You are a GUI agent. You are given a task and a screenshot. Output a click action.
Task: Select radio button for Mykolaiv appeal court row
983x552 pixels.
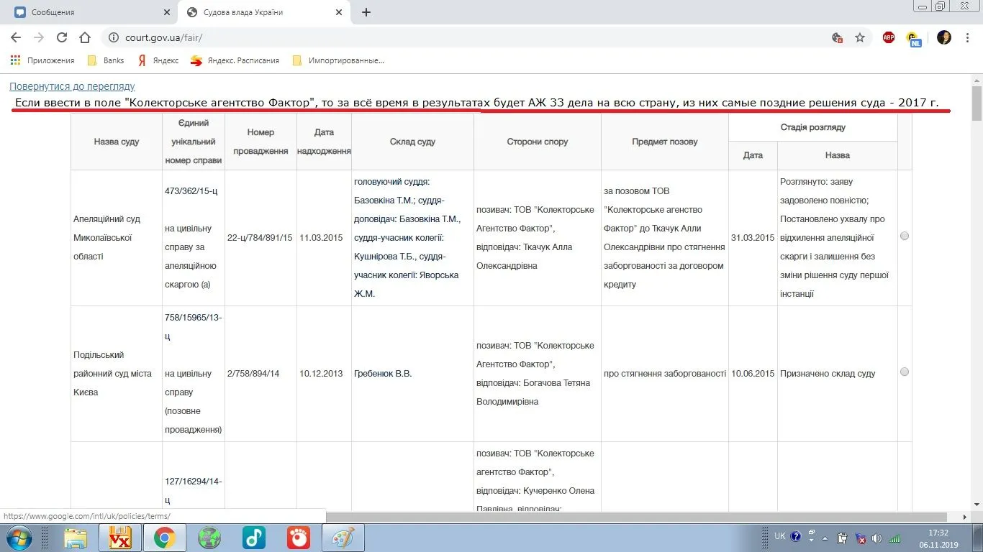point(905,236)
